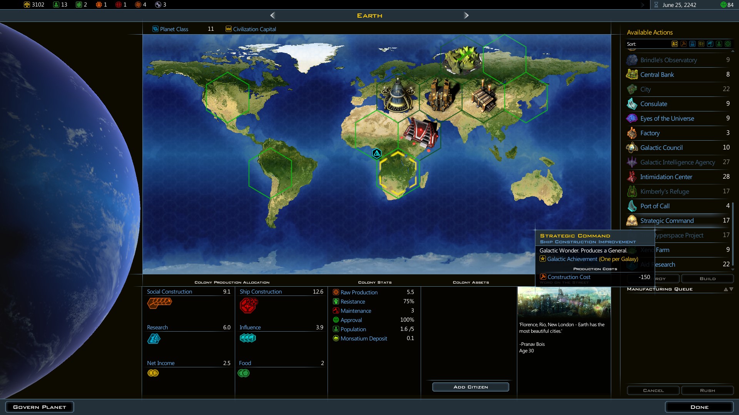Move manufacturing queue item up arrow
This screenshot has height=415, width=739.
pos(726,289)
